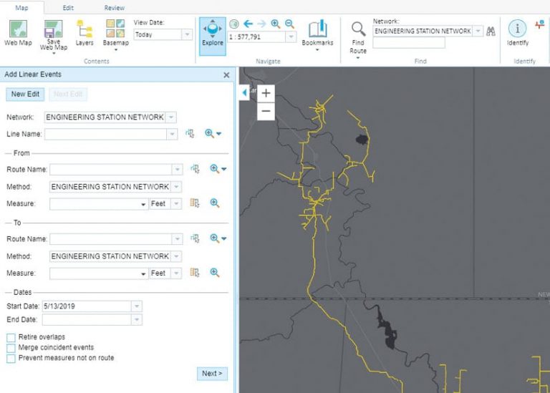Viewport: 550px width, 393px height.
Task: Enable Prevent measures not on route checkbox
Action: point(11,359)
